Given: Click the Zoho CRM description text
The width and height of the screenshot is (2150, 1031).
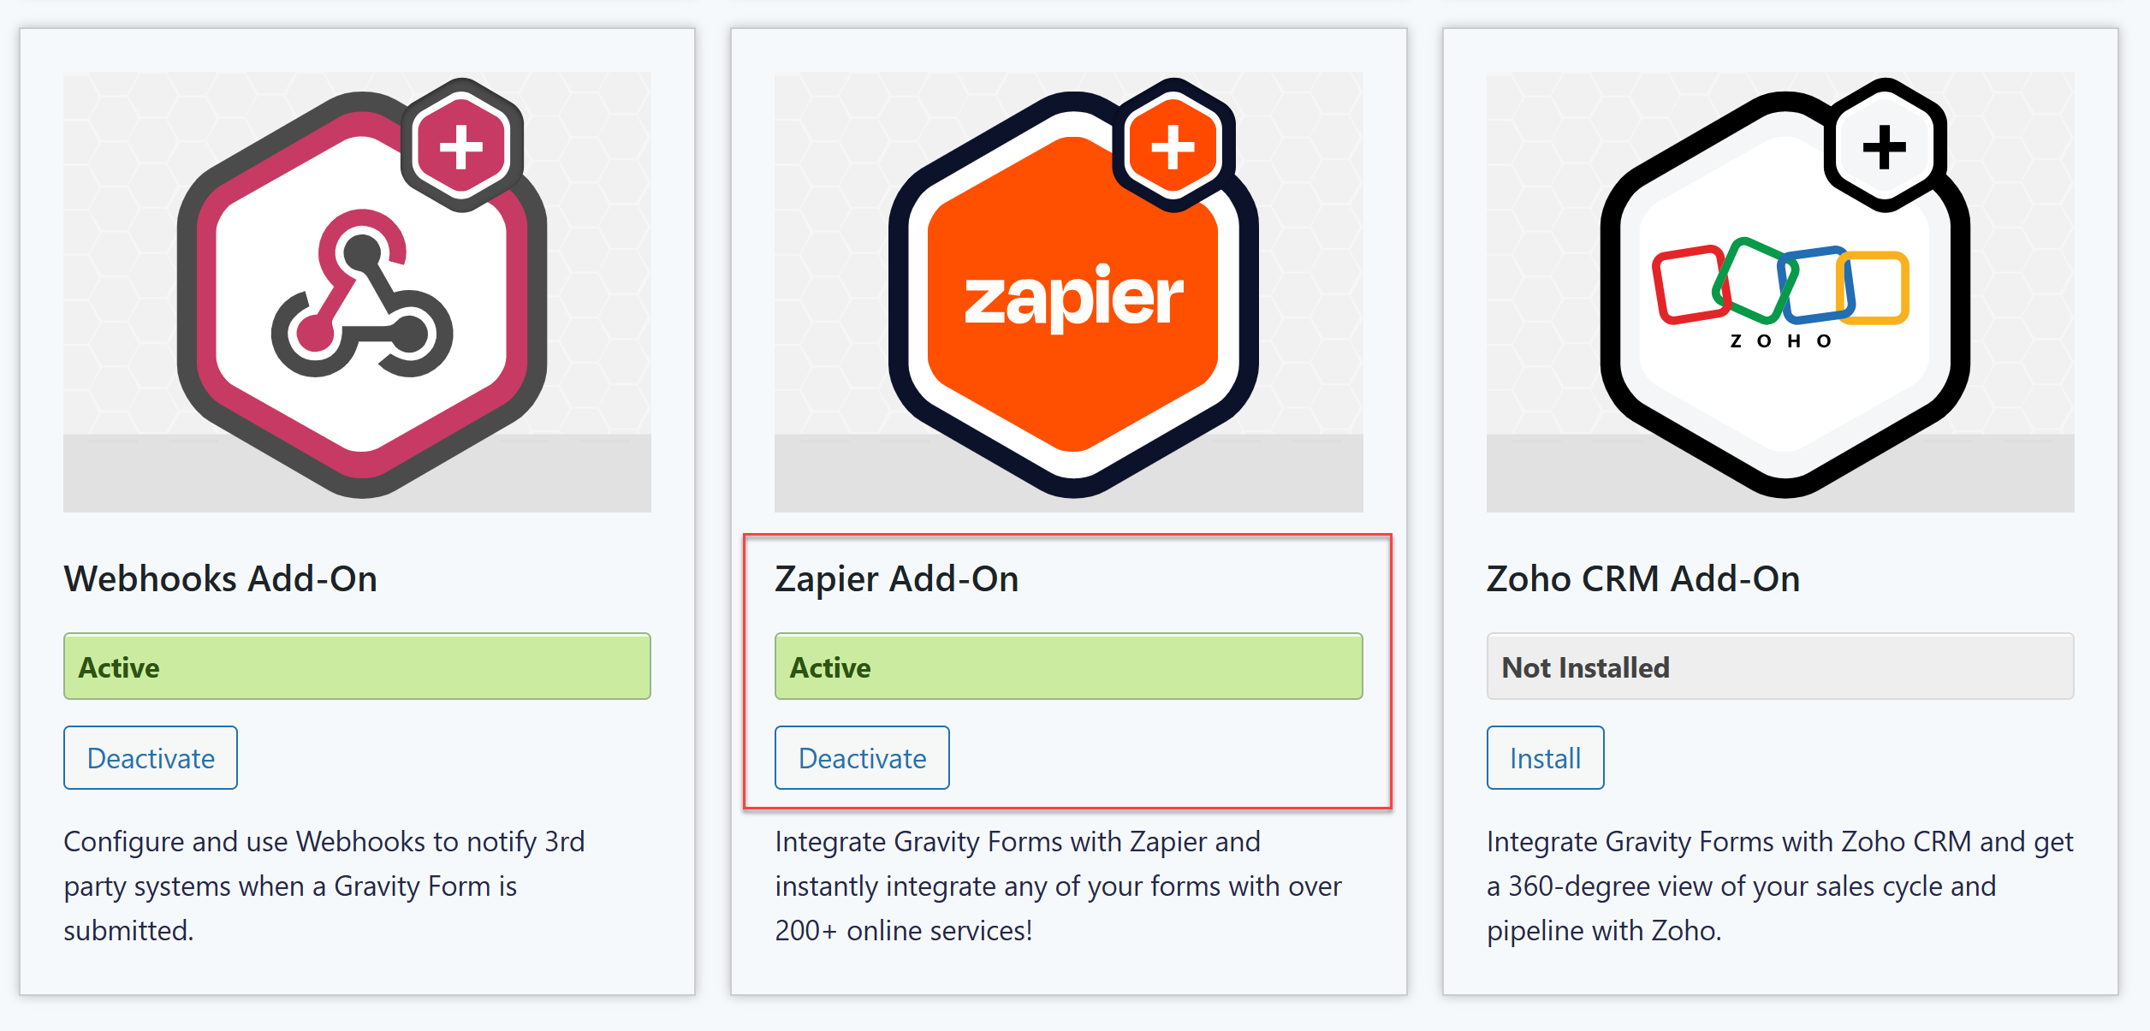Looking at the screenshot, I should (1779, 886).
